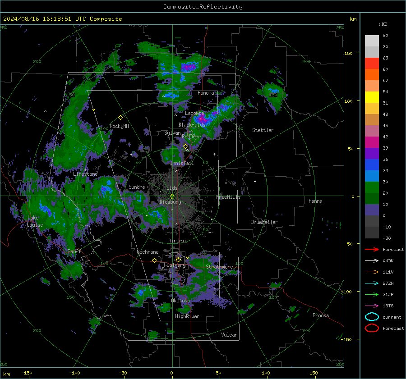Select the green 30–20 dBZ legend swatch

[x=372, y=187]
